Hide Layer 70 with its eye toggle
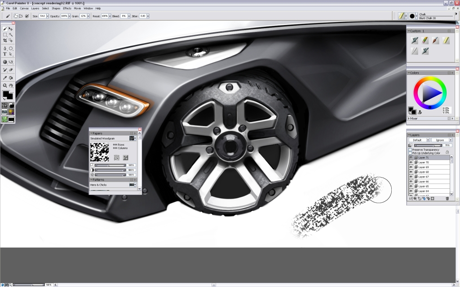Screen dimensions: 460x287 tap(410, 162)
